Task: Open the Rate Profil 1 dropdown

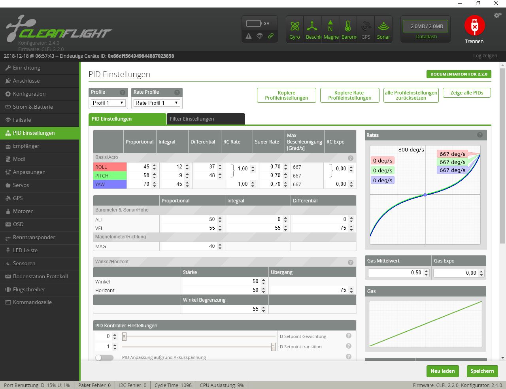Action: point(157,103)
